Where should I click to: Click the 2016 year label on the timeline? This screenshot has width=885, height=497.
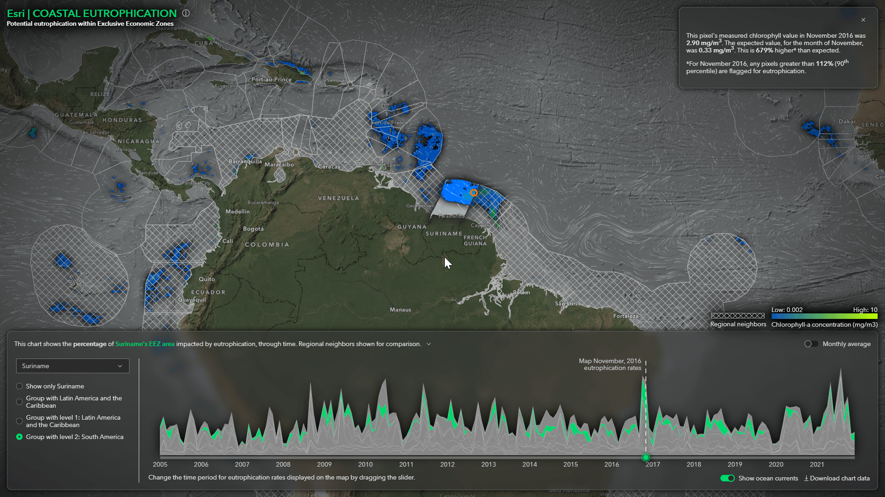point(612,465)
